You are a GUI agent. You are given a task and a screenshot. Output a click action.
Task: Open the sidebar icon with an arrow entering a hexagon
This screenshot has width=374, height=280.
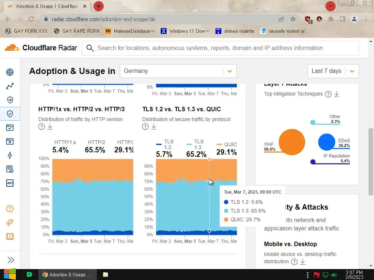coord(10,100)
